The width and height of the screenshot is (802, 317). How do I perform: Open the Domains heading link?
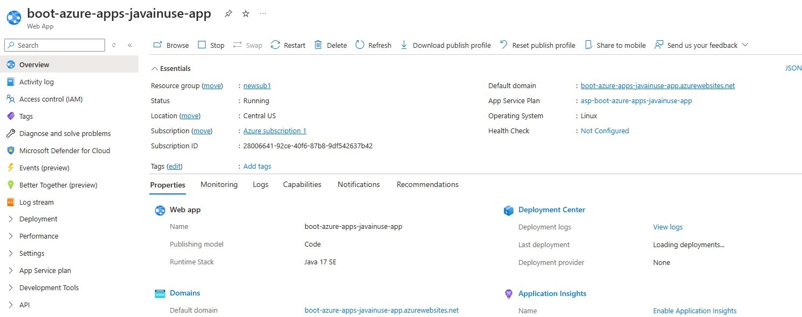pos(185,293)
